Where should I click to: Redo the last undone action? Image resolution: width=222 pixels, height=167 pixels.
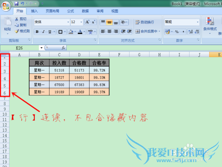[x=31, y=4]
